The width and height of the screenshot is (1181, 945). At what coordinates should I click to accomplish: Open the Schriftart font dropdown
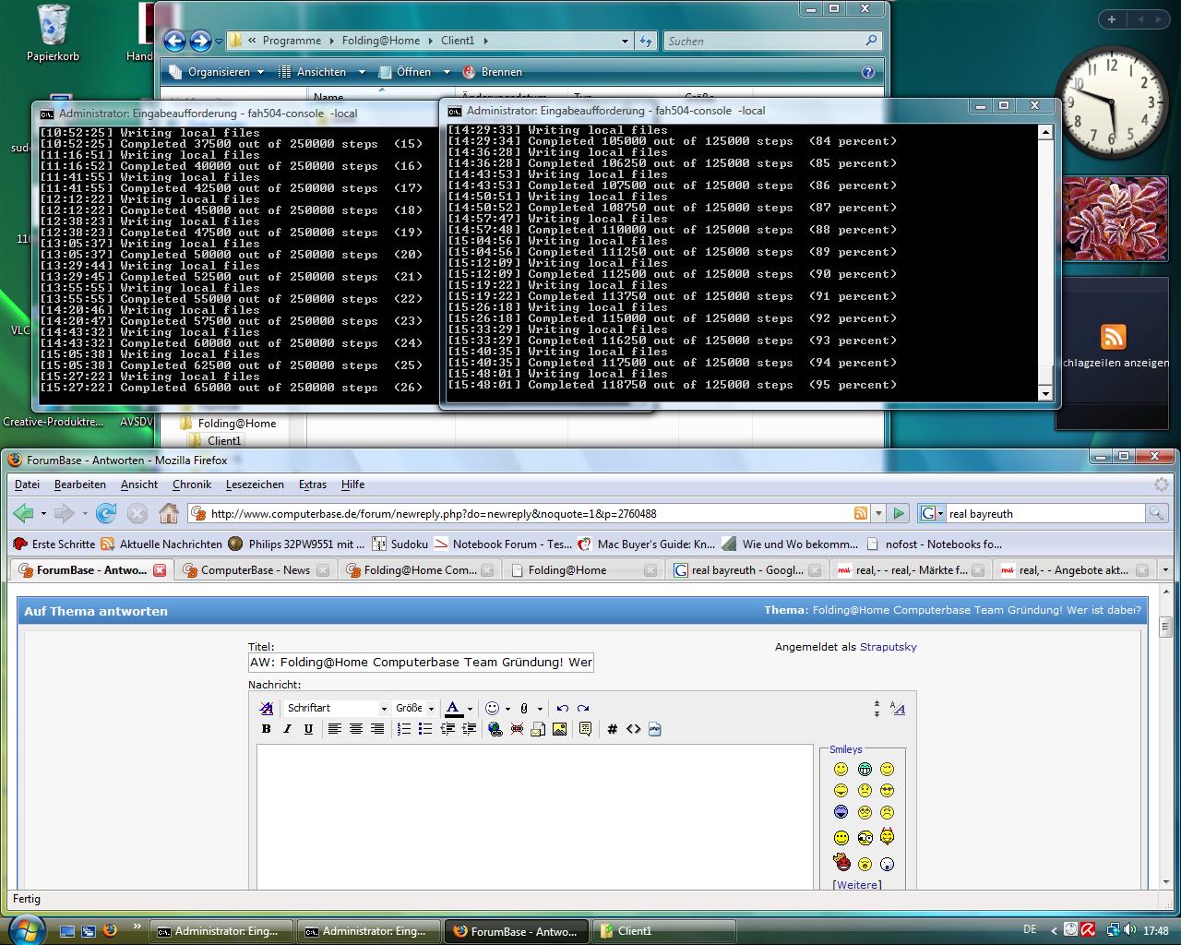click(x=337, y=708)
